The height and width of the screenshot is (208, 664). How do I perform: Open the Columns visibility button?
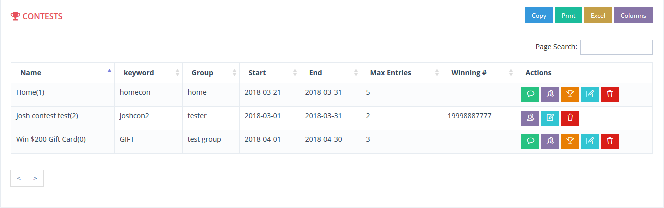point(633,15)
